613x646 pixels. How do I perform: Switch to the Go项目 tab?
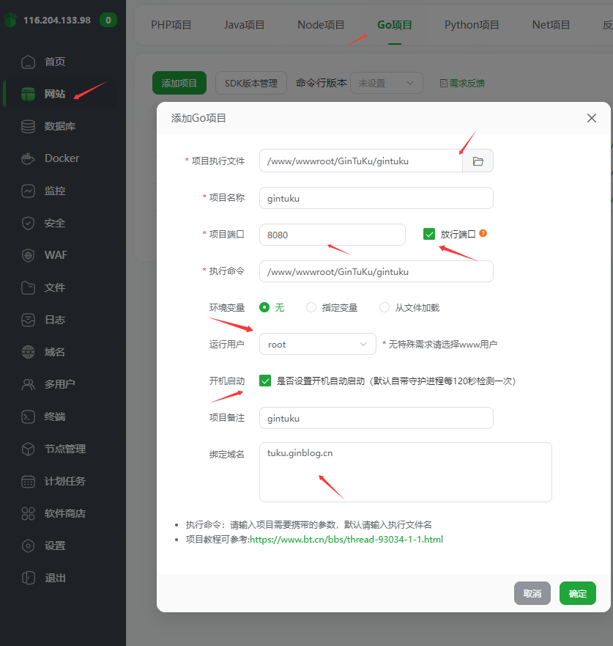(395, 25)
